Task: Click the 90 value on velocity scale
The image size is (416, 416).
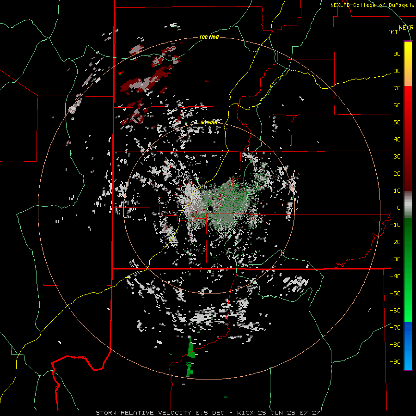Action: (397, 54)
